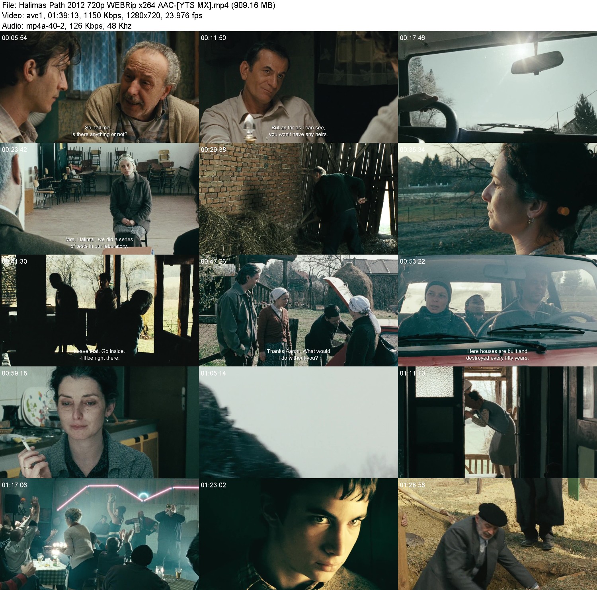Open the foggy frame at 01:05:14

[298, 423]
